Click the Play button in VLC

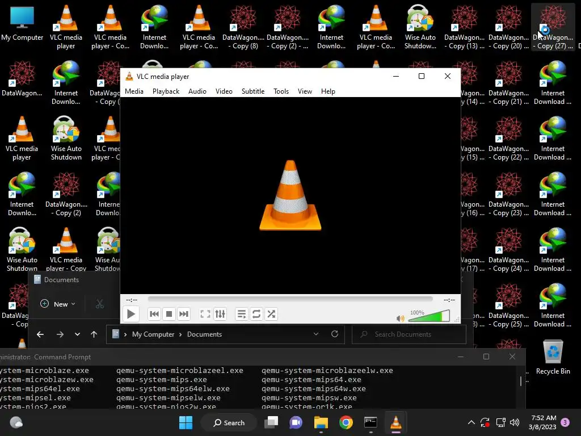(131, 314)
